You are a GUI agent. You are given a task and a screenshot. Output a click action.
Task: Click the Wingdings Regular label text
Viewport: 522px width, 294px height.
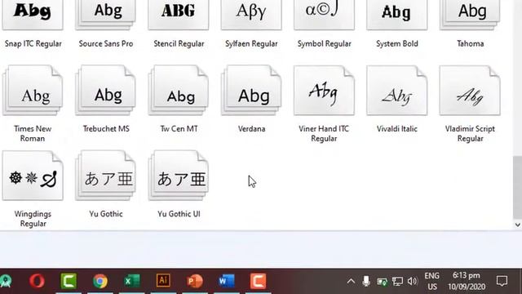point(33,219)
